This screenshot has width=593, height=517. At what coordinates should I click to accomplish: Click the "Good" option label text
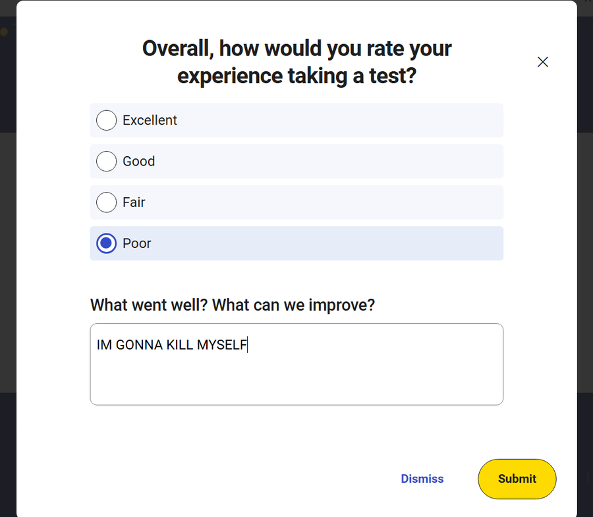tap(138, 162)
